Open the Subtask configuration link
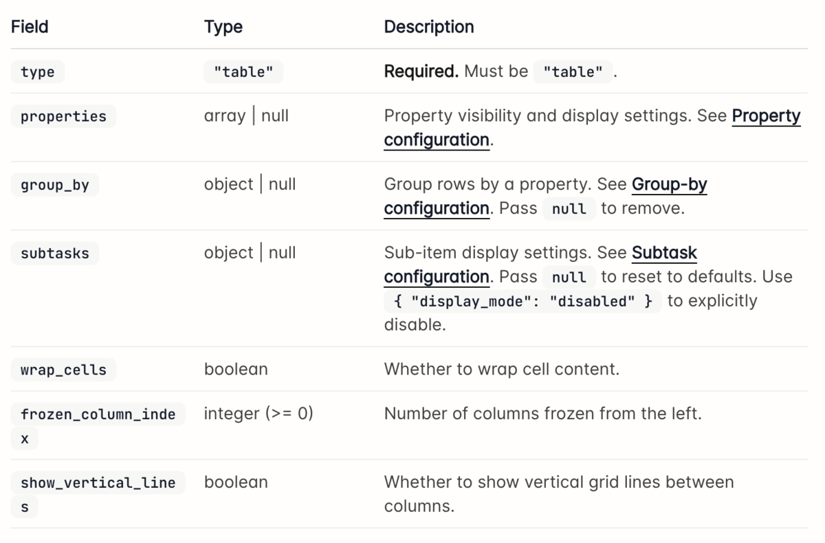 540,265
